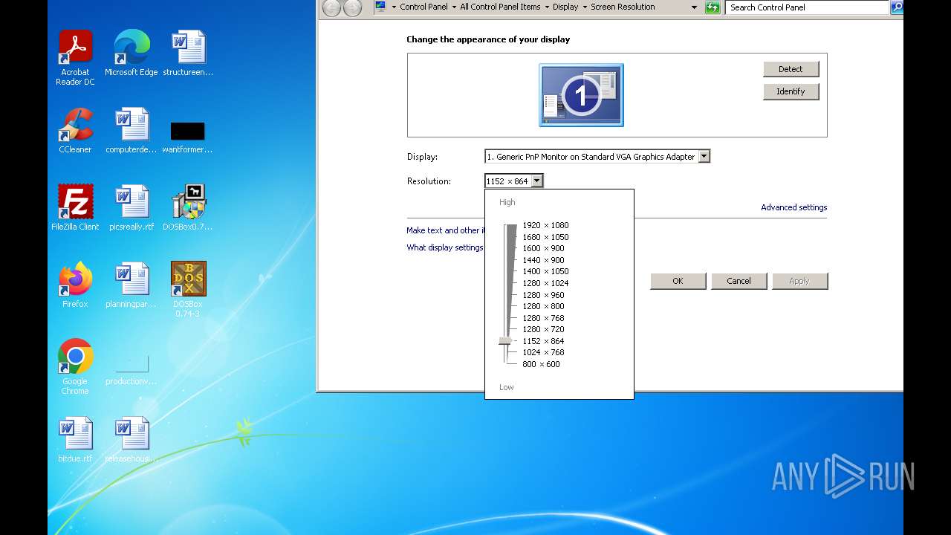The image size is (951, 535).
Task: Choose 1600 × 900 resolution
Action: pyautogui.click(x=543, y=248)
